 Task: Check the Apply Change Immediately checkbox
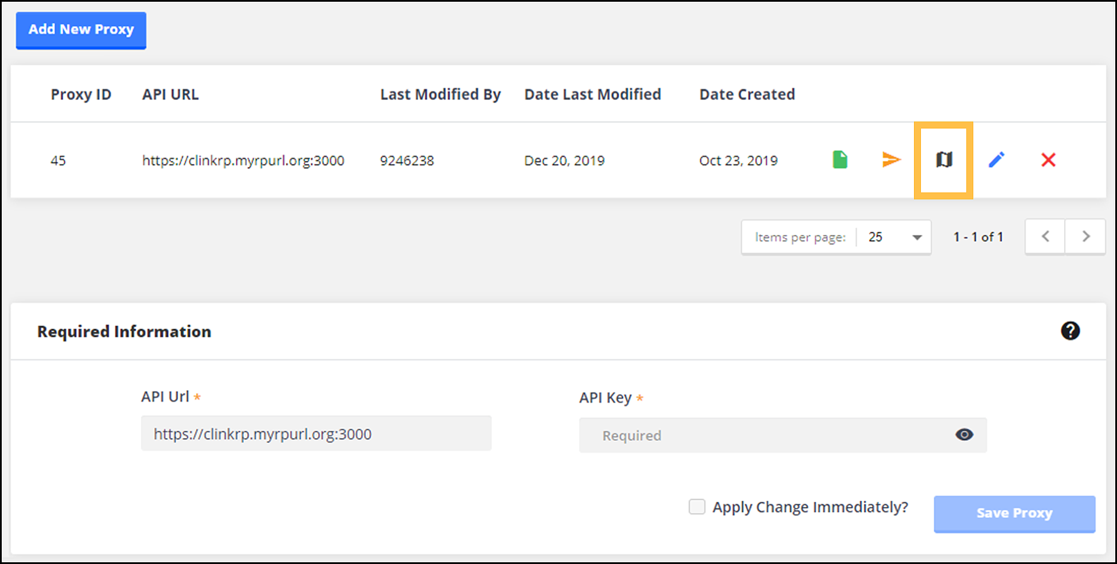[696, 506]
